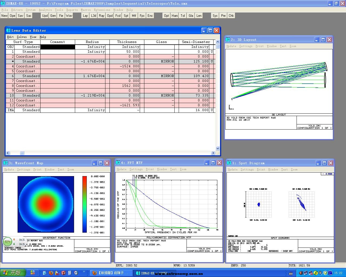Click the L3d (3D layout) toolbar button

coord(94,16)
